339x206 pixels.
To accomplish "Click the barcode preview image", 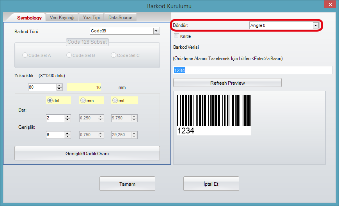I will click(x=214, y=115).
